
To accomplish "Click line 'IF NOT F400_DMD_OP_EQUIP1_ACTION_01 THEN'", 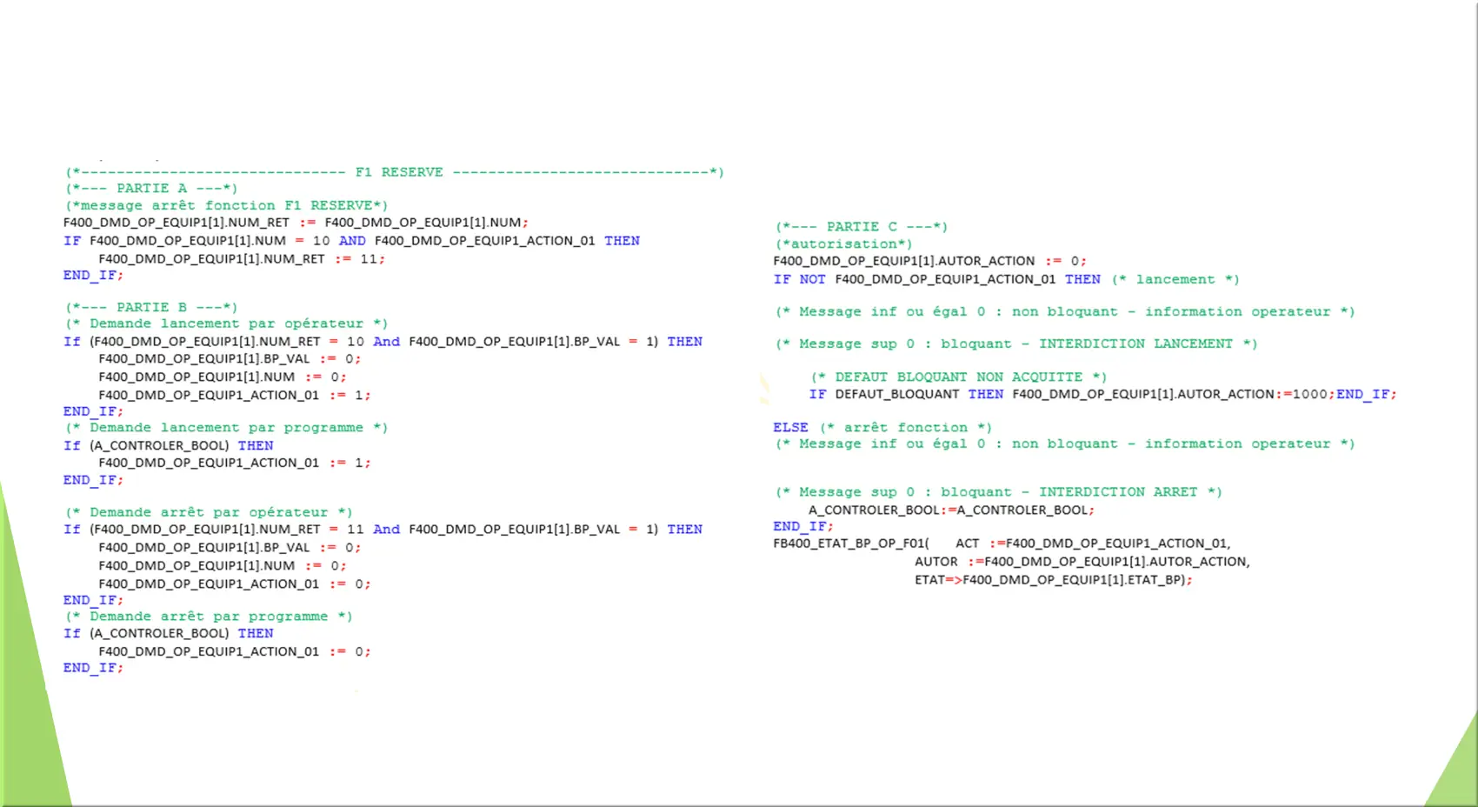I will (937, 279).
